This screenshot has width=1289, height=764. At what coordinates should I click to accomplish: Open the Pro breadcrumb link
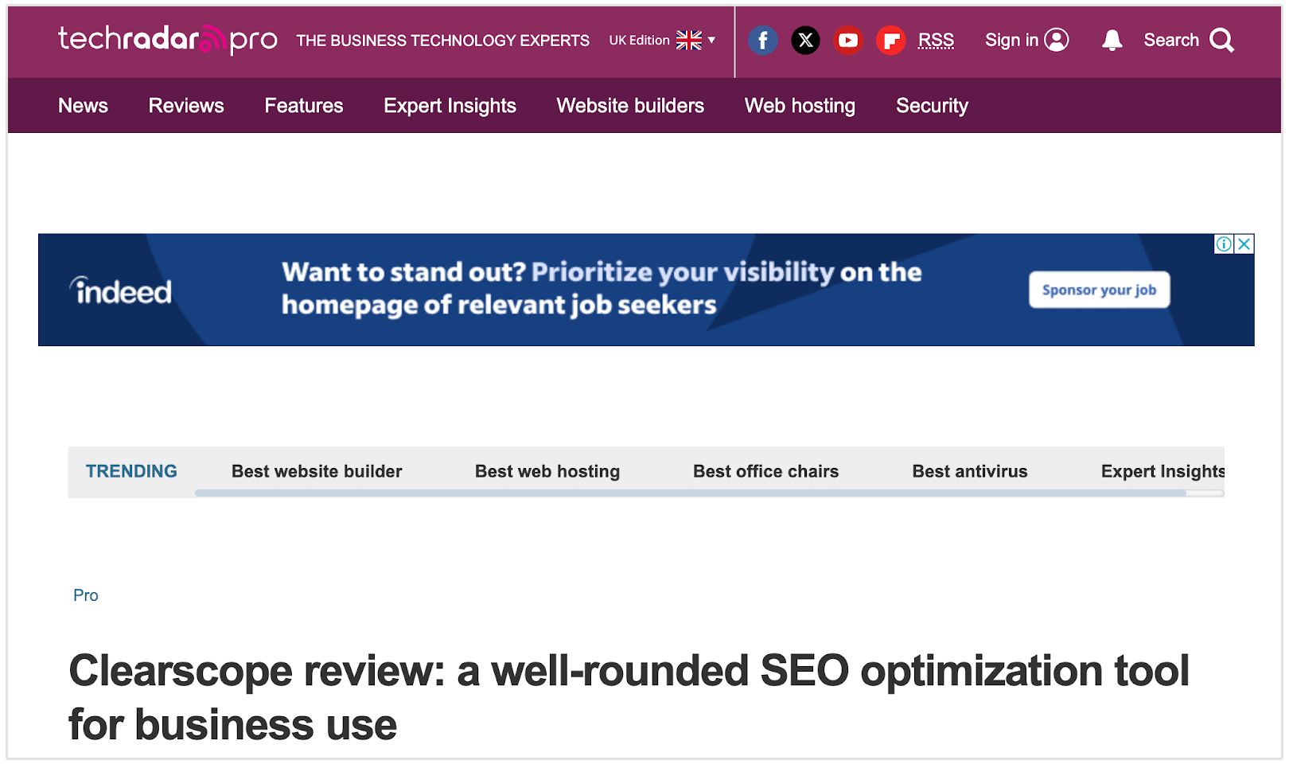pos(86,594)
